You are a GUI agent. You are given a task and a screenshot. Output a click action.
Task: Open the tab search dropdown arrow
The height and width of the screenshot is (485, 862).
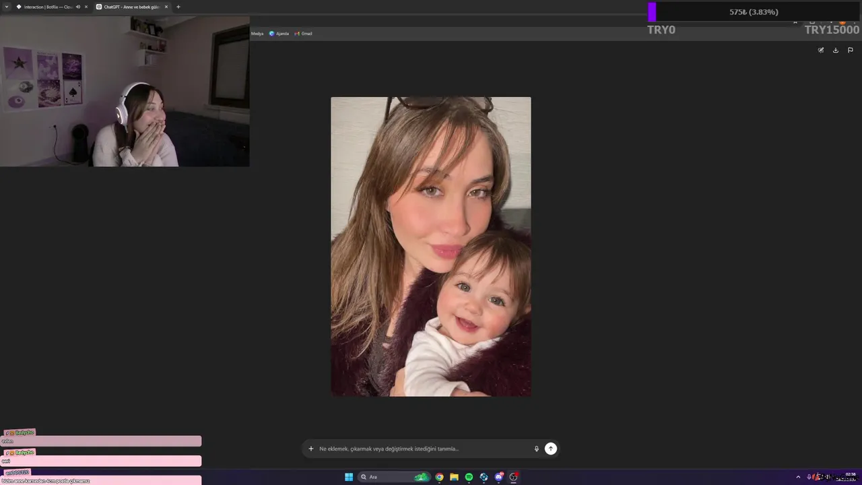[7, 7]
